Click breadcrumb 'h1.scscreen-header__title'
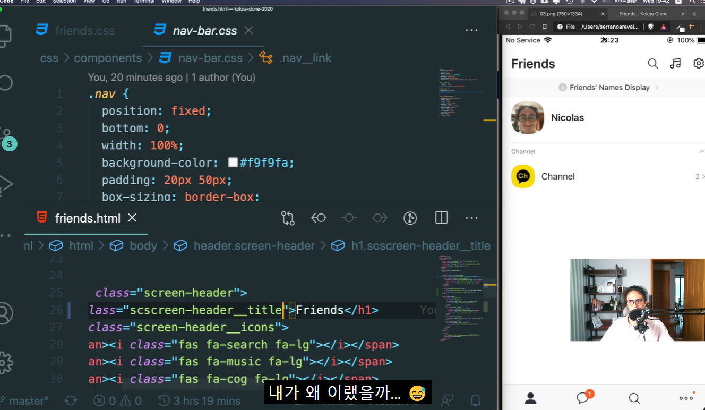The height and width of the screenshot is (410, 705). (x=421, y=246)
